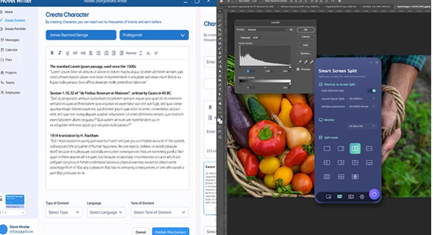
Task: Expand the Select Language dropdown
Action: (x=106, y=212)
